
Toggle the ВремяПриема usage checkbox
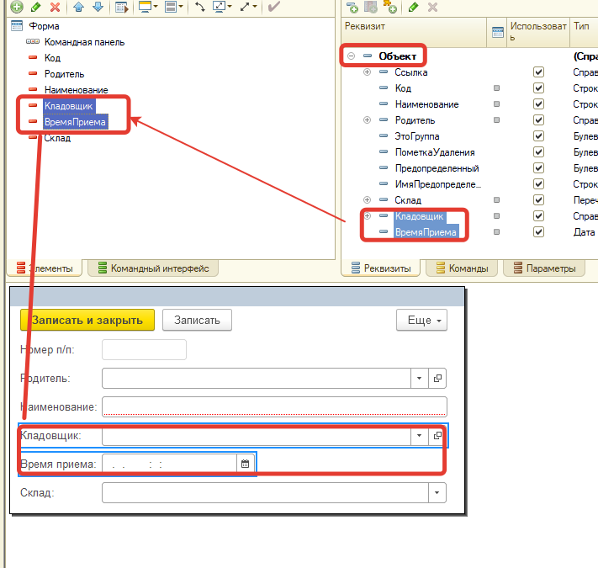[538, 232]
